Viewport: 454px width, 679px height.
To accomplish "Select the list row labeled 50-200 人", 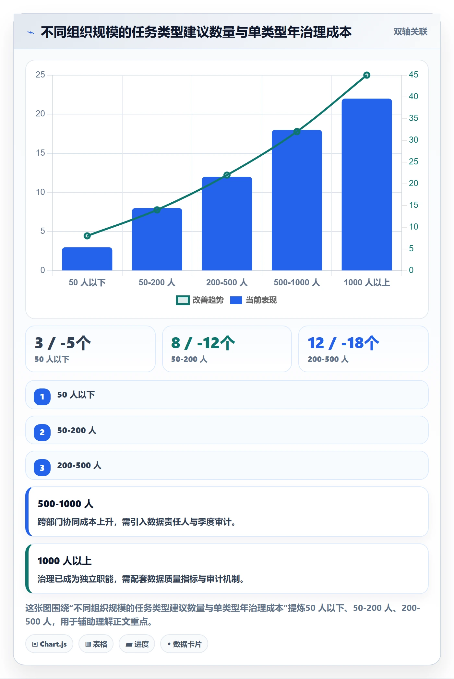I will (227, 430).
